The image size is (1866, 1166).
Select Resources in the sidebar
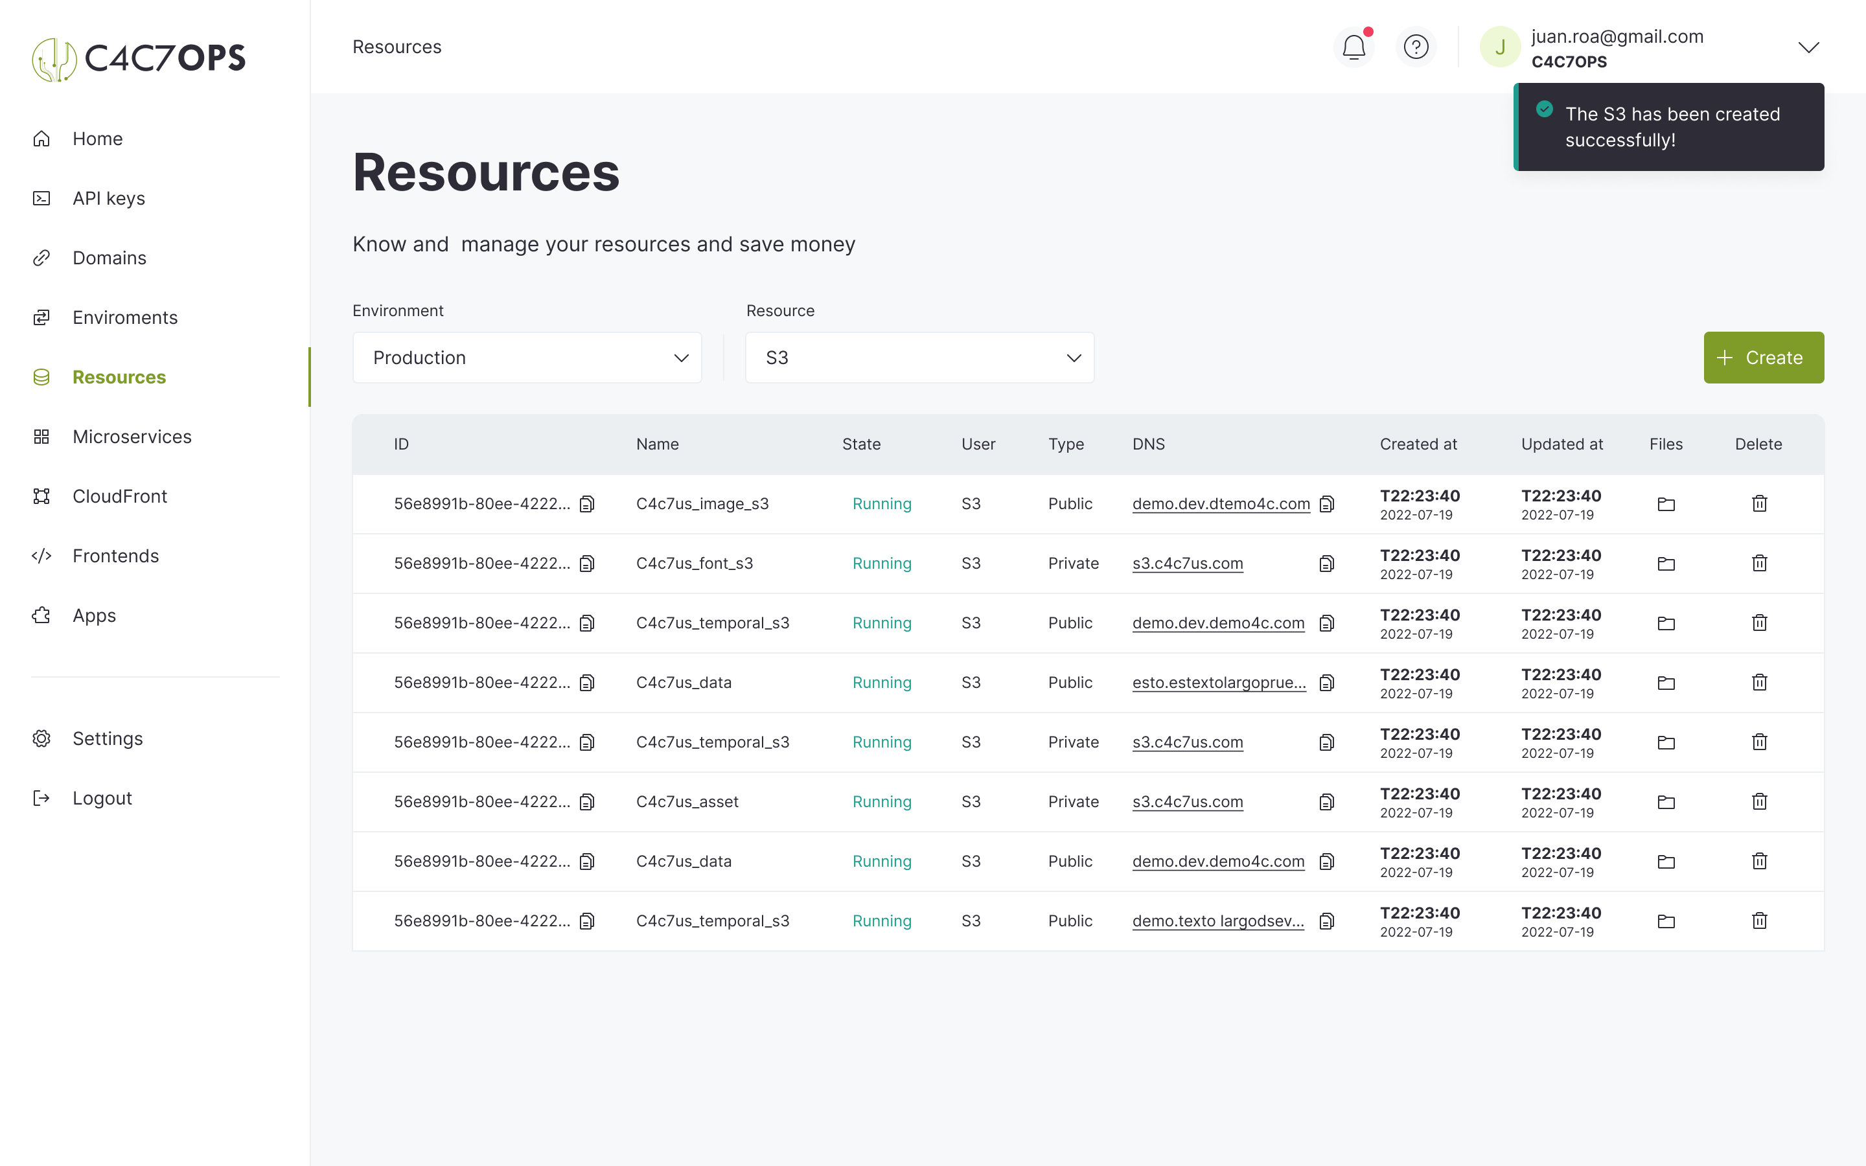pyautogui.click(x=119, y=377)
